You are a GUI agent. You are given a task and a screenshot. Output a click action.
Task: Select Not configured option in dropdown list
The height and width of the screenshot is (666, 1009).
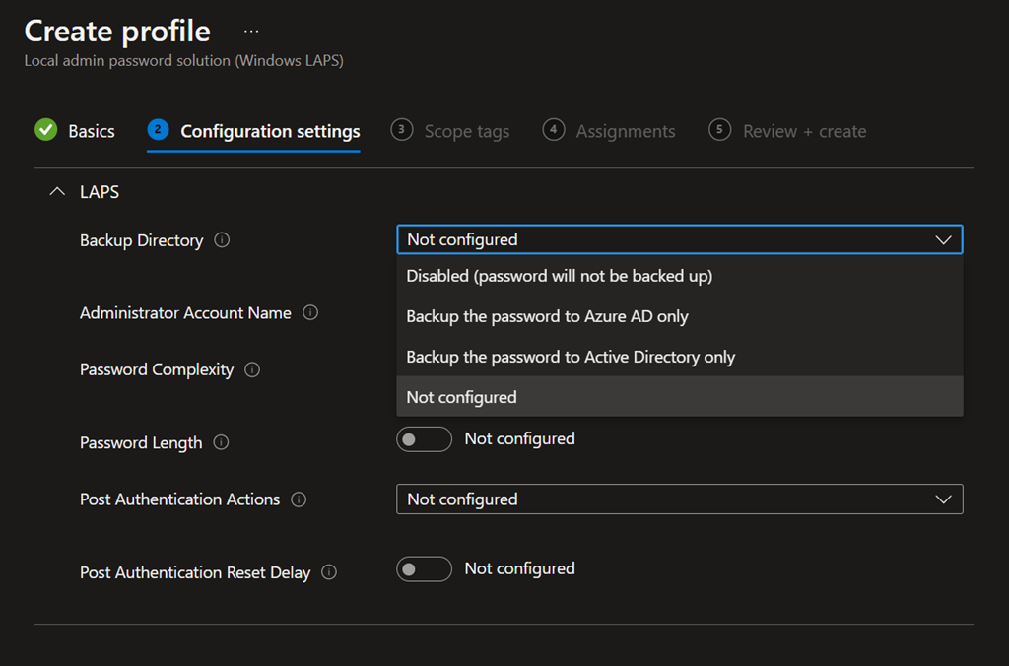[x=461, y=397]
